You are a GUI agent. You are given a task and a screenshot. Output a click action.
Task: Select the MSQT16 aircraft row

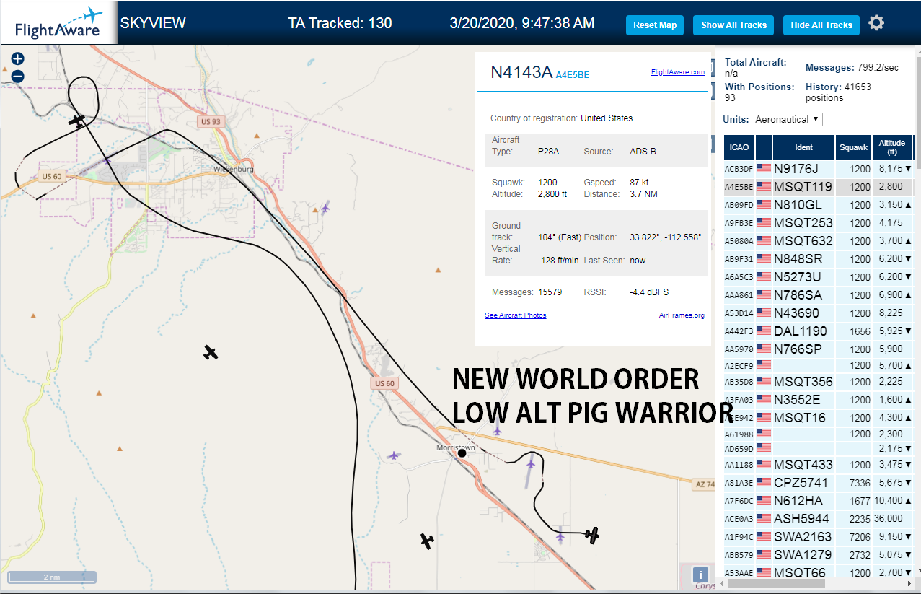[x=819, y=417]
